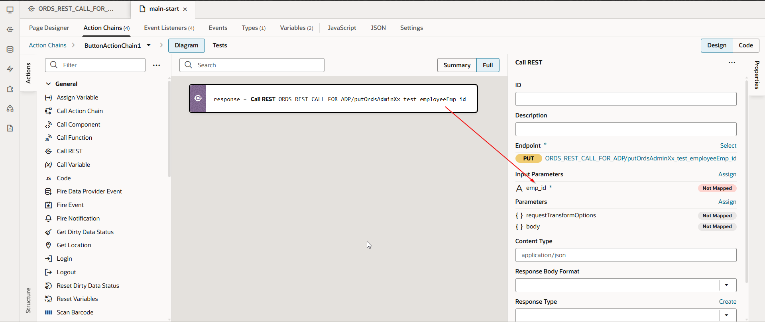Click Assign link for Input Parameters

pyautogui.click(x=727, y=174)
